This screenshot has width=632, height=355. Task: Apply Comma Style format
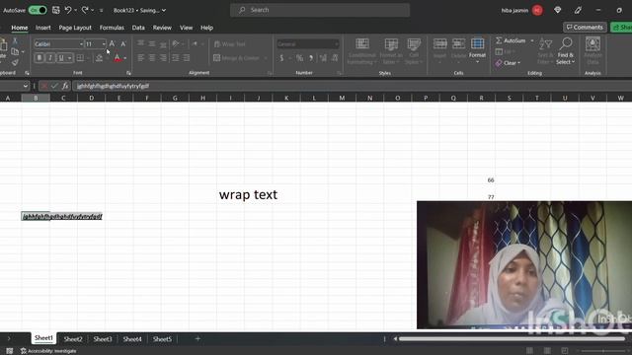[311, 58]
